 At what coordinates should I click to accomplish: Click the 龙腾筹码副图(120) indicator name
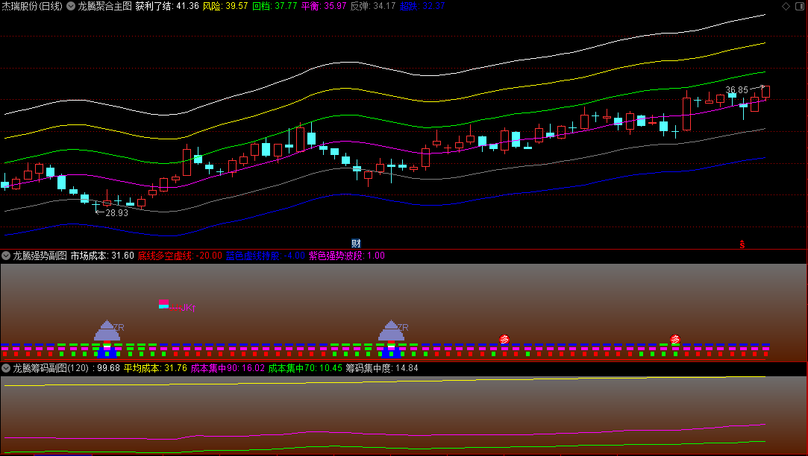tap(51, 369)
